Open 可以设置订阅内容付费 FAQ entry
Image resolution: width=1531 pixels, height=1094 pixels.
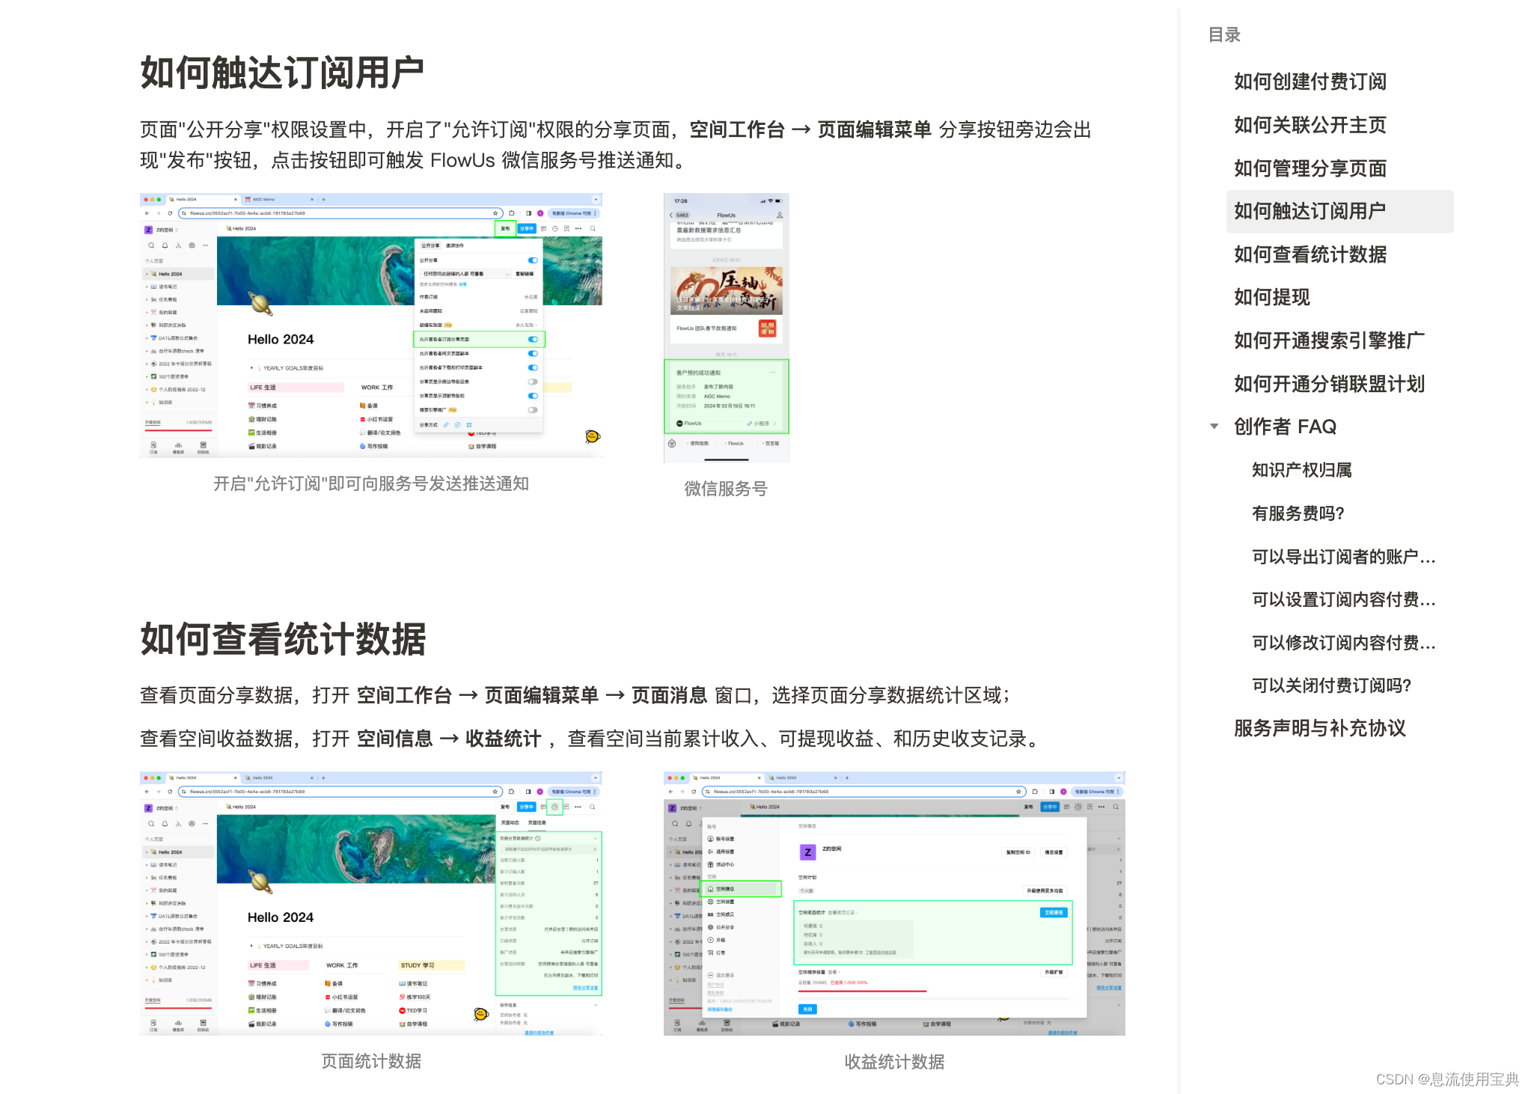coord(1343,599)
